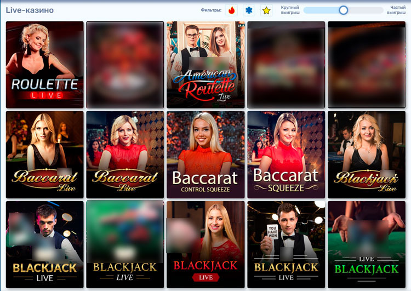Toggle the yellow star favorites filter
Viewport: 411px width, 291px height.
tap(266, 10)
